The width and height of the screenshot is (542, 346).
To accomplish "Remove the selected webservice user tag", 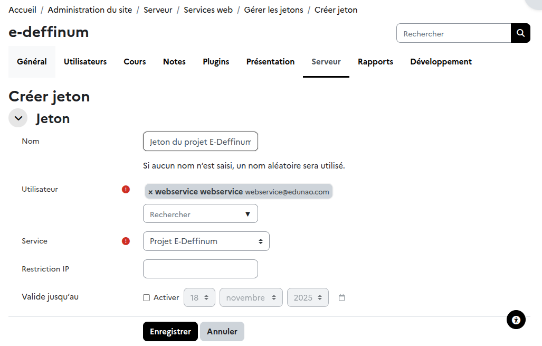I will tap(150, 192).
